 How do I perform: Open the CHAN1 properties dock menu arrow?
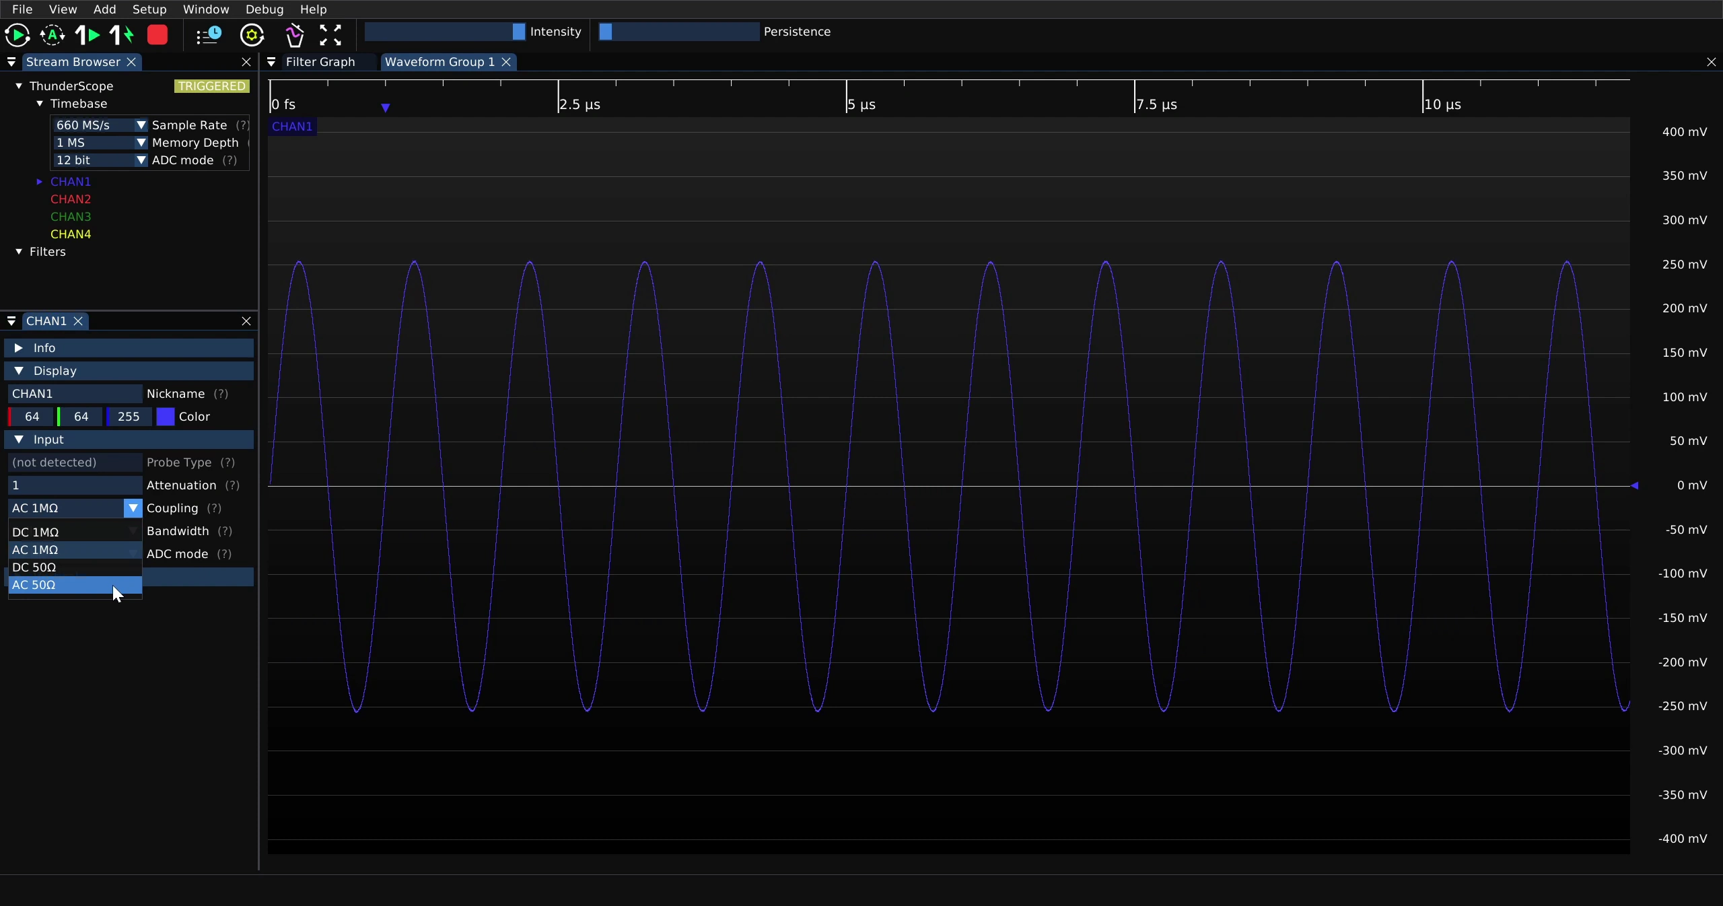(x=11, y=321)
